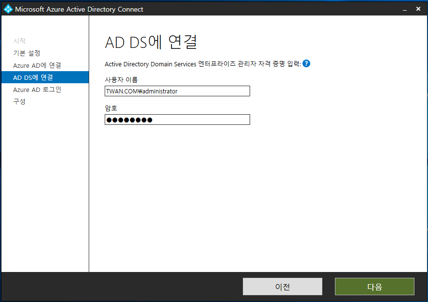Open the 기본 설정 step
The height and width of the screenshot is (302, 428).
click(27, 53)
